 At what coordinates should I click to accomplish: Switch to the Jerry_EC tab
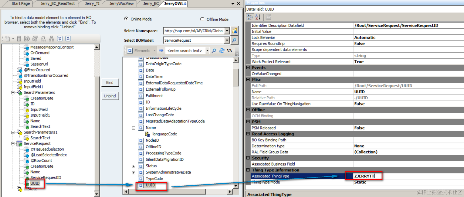(x=151, y=3)
